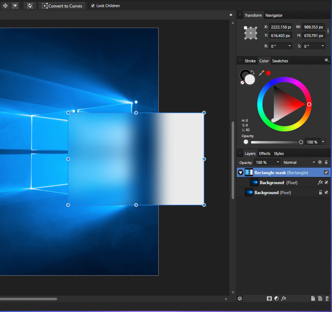This screenshot has width=332, height=312.
Task: Click Convert to Curves button
Action: tap(62, 6)
